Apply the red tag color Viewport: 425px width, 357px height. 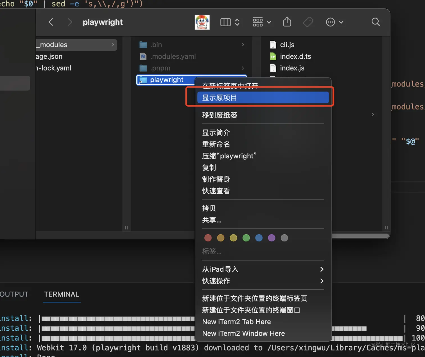click(208, 238)
